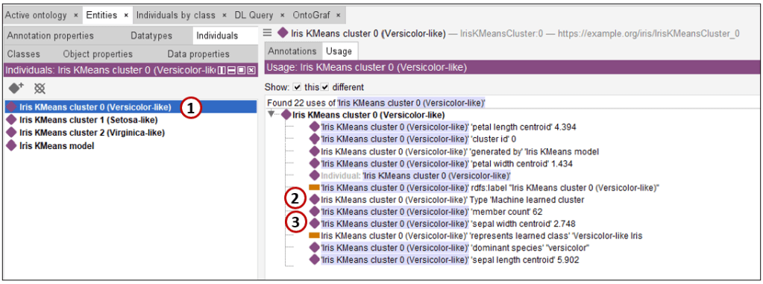763x284 pixels.
Task: Click the diamond icon of Iris KMeans cluster 2 (Virginica-like)
Action: tap(12, 133)
